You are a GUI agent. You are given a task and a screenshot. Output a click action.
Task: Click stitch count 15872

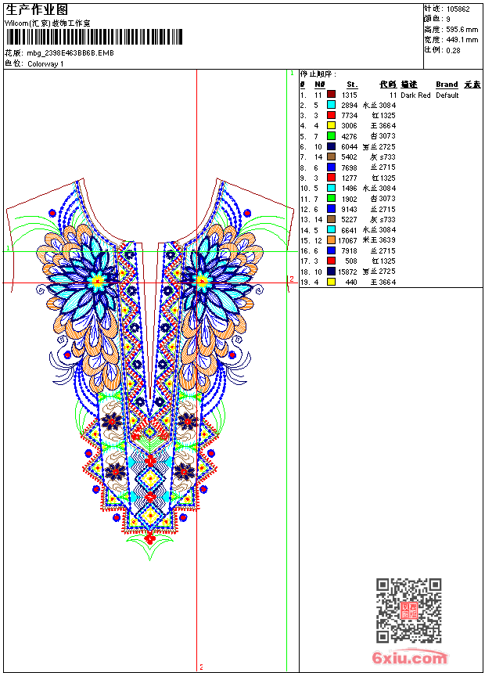pos(347,272)
